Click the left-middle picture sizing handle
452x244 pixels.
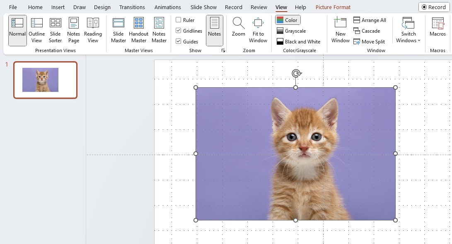point(196,154)
